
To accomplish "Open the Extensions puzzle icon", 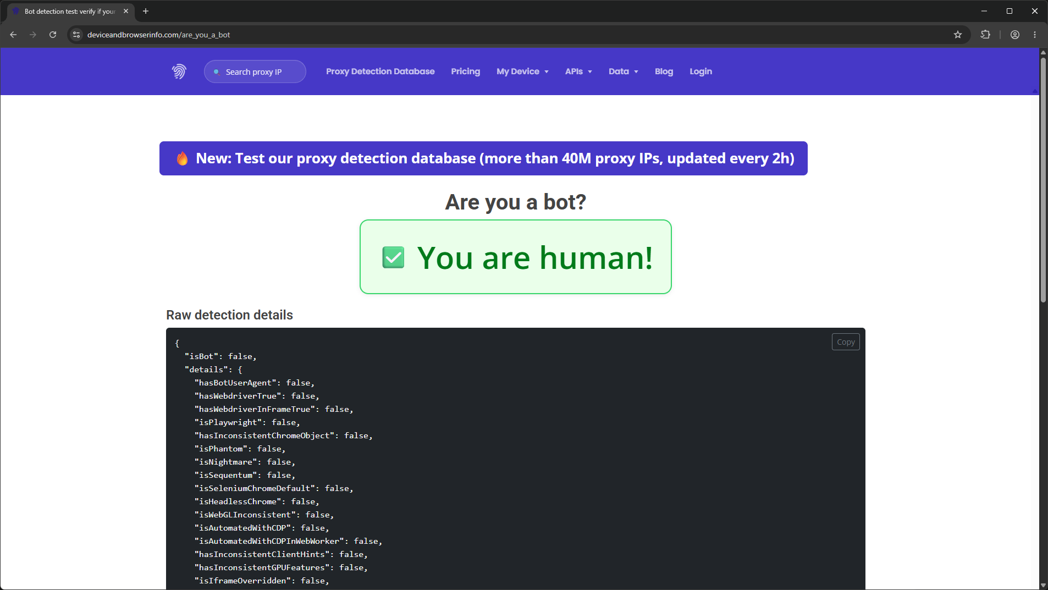I will coord(985,35).
